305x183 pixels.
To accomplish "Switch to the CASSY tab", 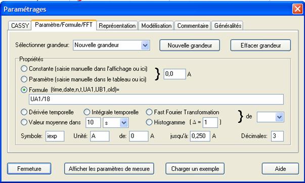I will (x=20, y=26).
